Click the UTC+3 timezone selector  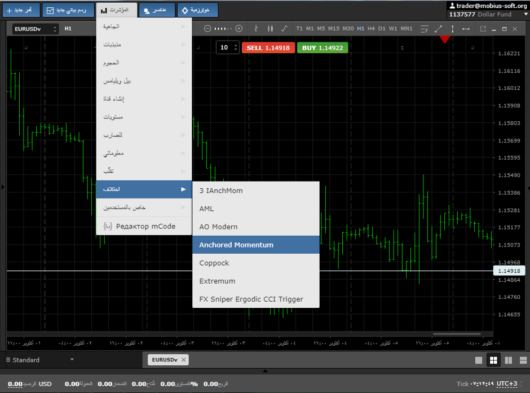(507, 384)
